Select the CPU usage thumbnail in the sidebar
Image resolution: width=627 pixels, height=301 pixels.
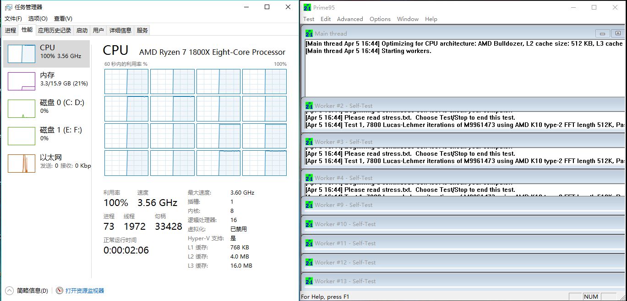(22, 54)
